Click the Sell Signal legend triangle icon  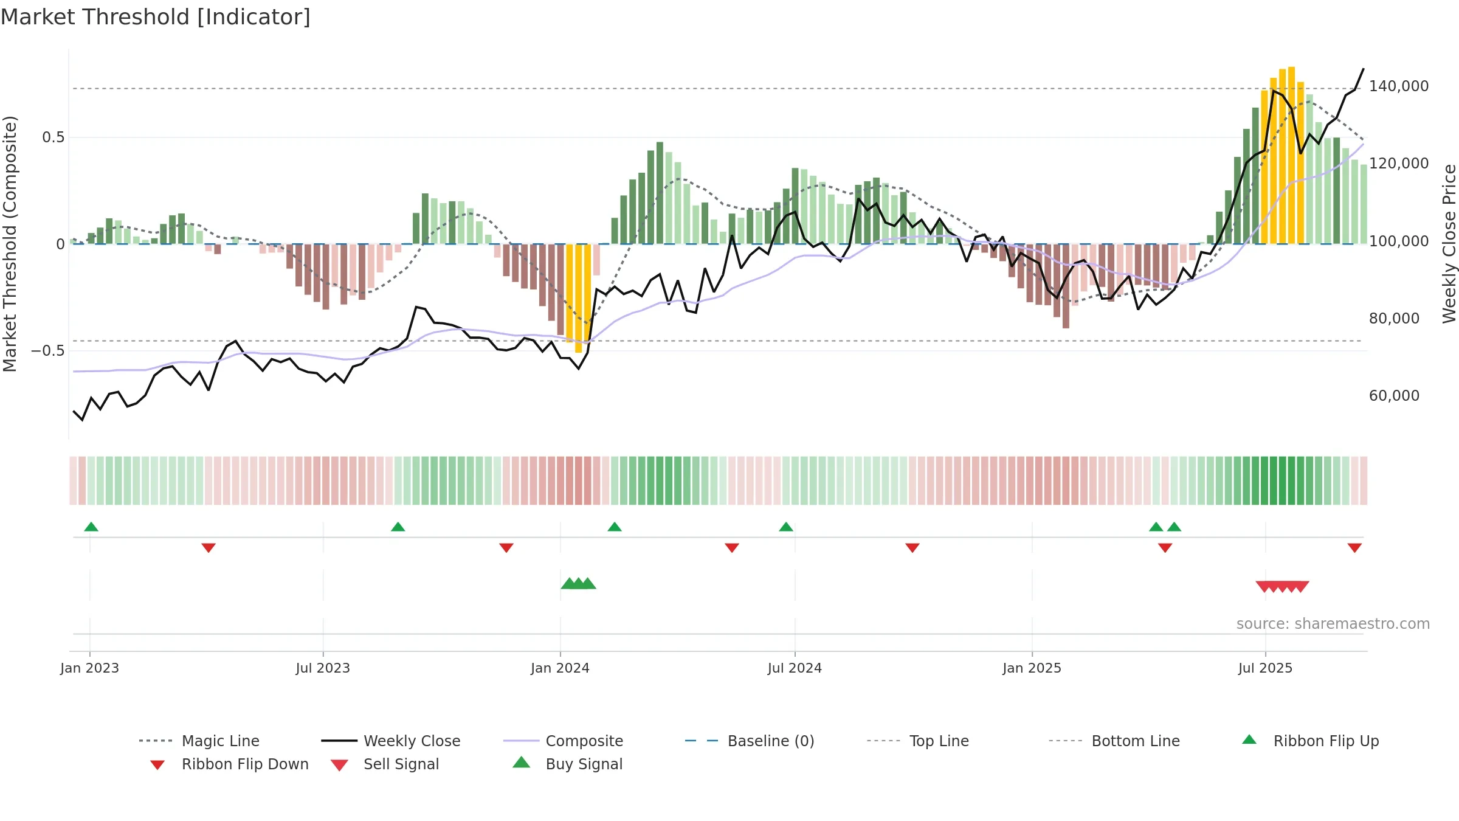[x=339, y=765]
